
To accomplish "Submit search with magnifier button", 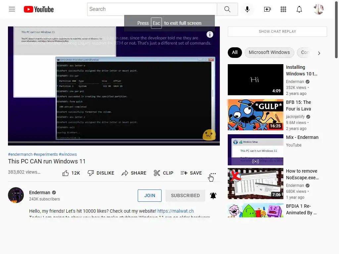I will click(227, 9).
